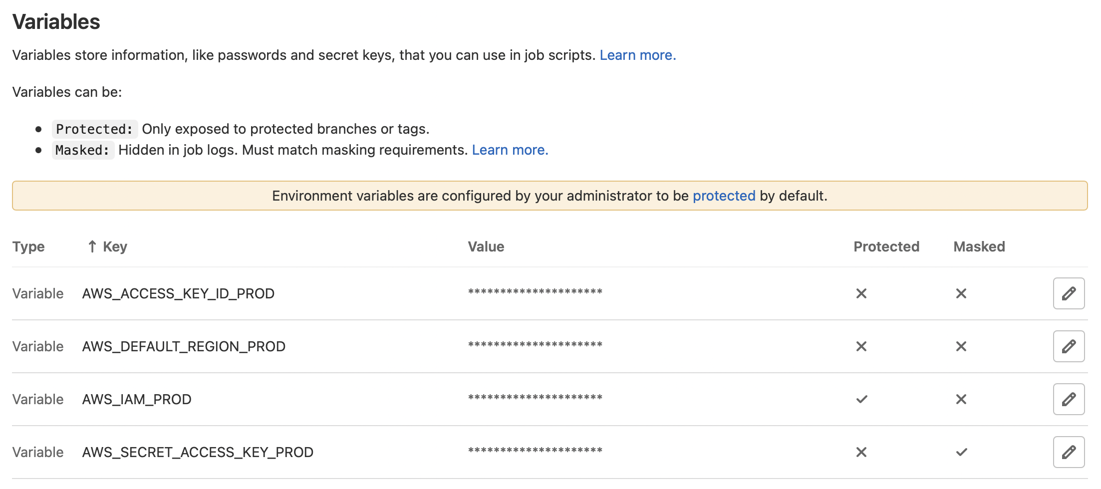Click Masked checkmark on AWS_SECRET_ACCESS_KEY_PROD row
The height and width of the screenshot is (489, 1101).
pyautogui.click(x=961, y=452)
